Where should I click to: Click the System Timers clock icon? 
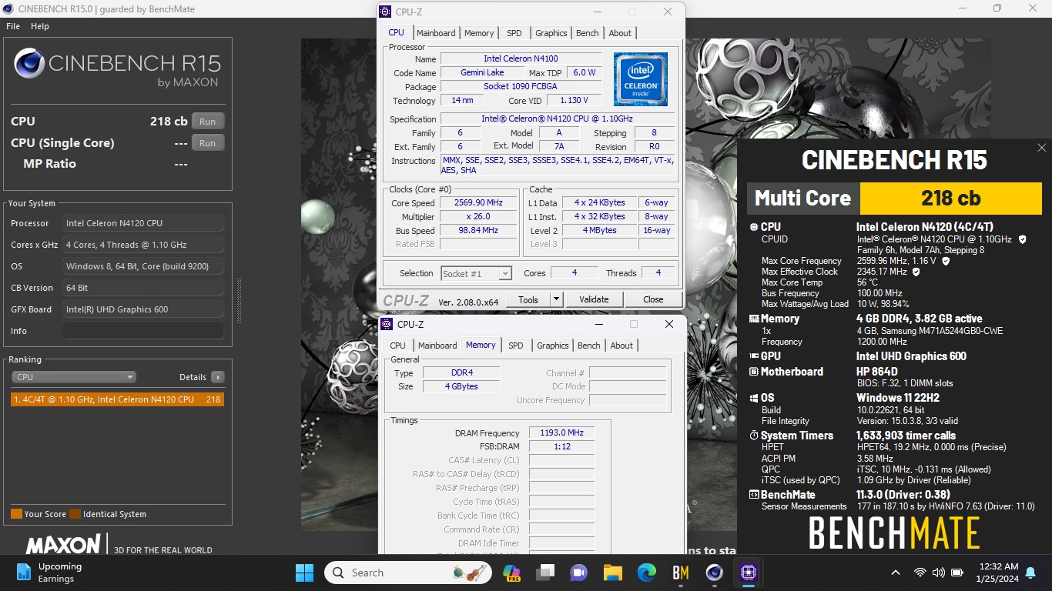(754, 436)
